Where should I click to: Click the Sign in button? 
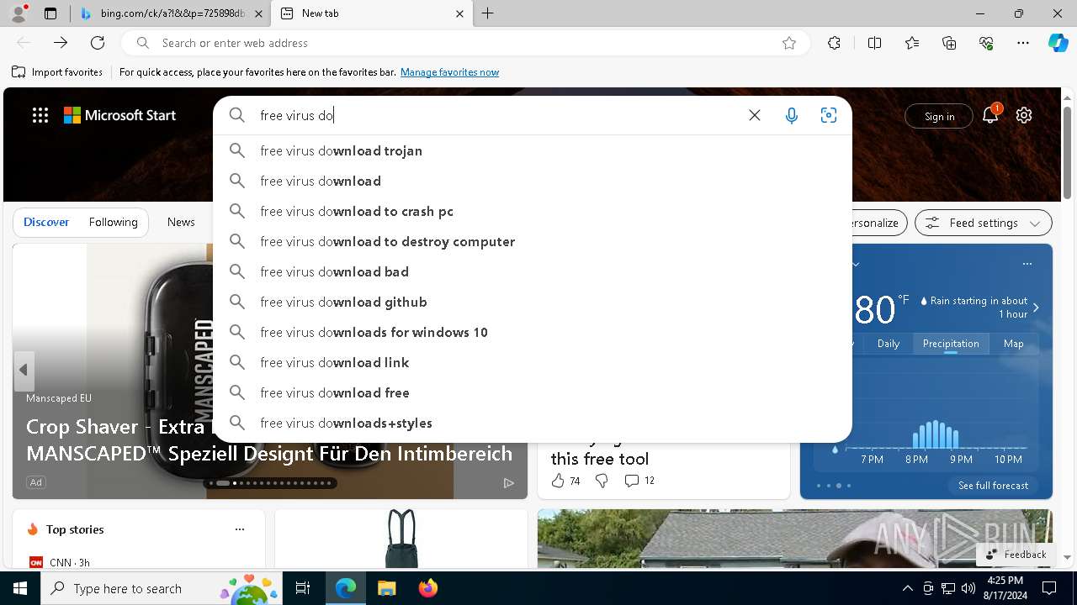coord(939,116)
